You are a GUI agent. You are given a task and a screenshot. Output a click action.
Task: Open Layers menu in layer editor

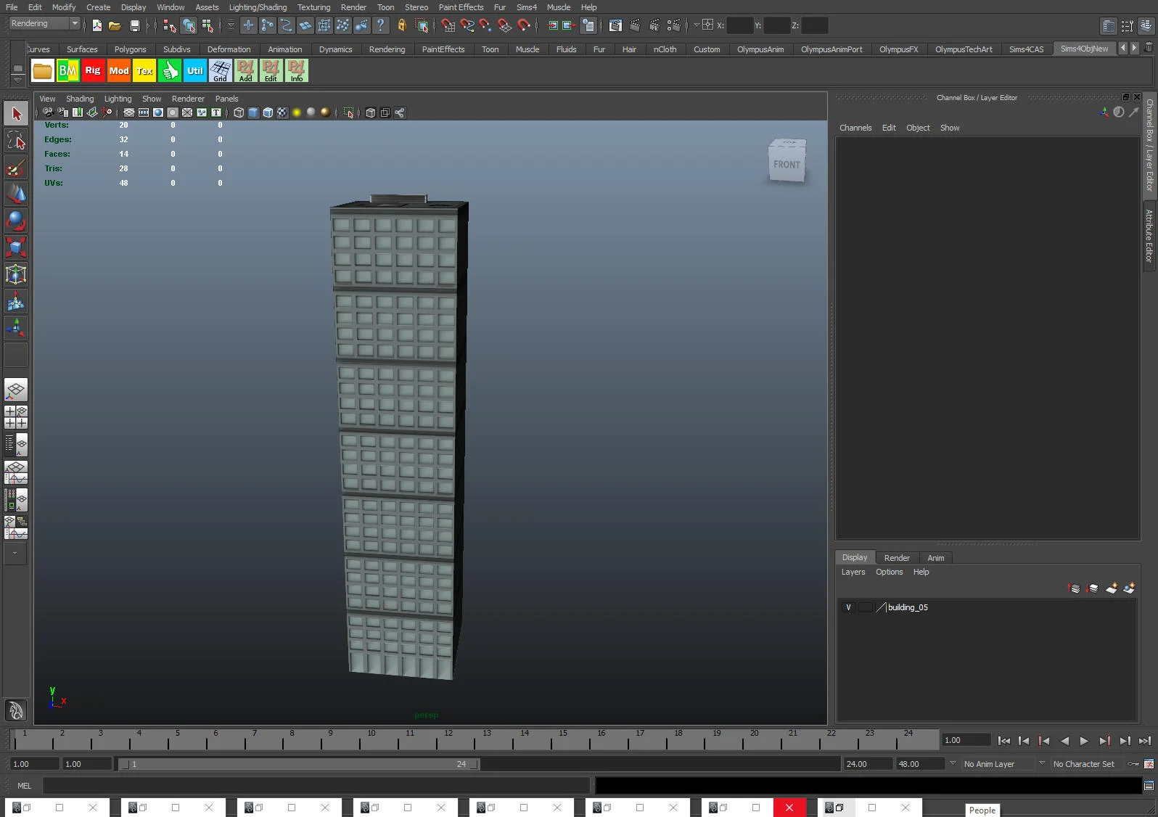point(853,572)
